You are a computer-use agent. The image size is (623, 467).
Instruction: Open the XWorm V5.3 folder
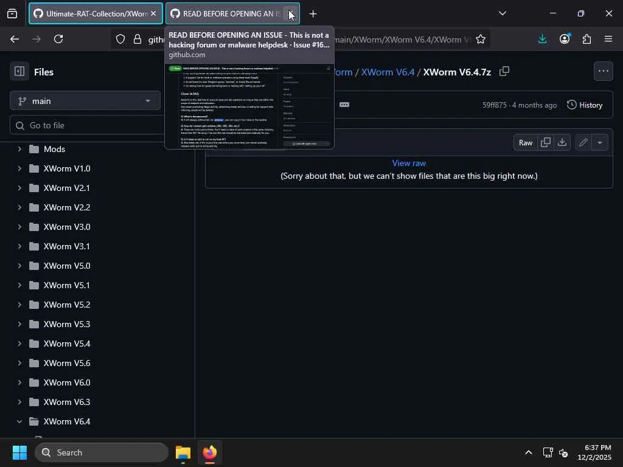click(67, 324)
